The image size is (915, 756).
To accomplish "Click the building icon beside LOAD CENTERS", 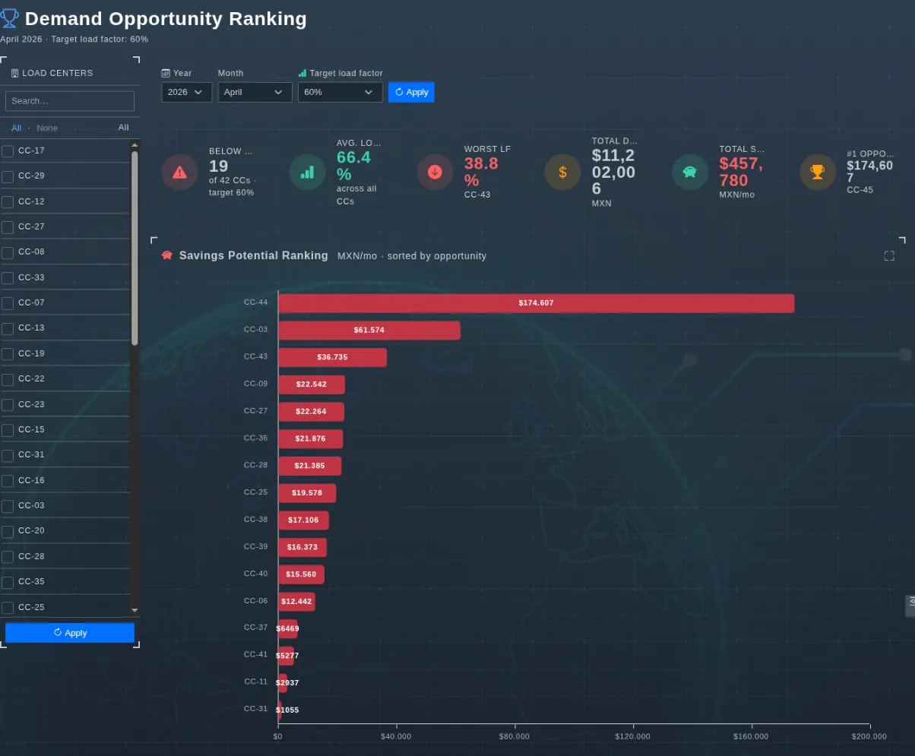I will pos(14,74).
